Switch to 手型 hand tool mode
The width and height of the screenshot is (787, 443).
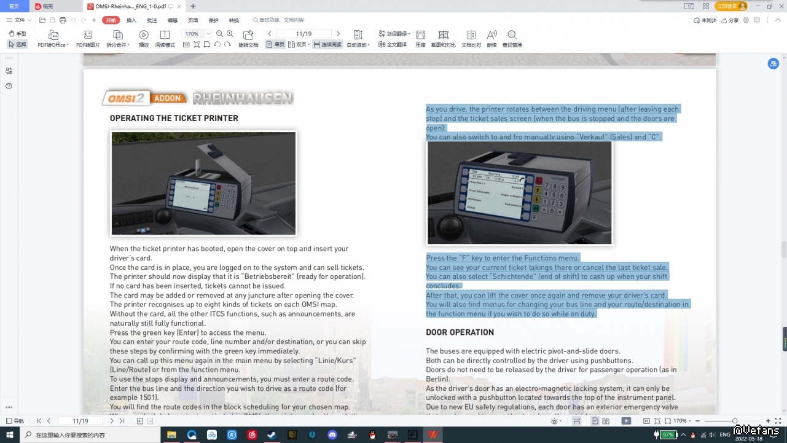click(18, 34)
